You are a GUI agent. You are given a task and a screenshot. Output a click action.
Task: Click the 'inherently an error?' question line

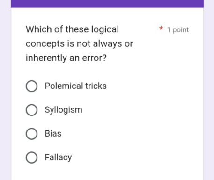point(66,58)
